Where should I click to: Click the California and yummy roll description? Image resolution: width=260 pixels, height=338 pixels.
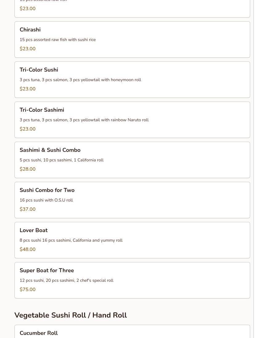pos(71,240)
